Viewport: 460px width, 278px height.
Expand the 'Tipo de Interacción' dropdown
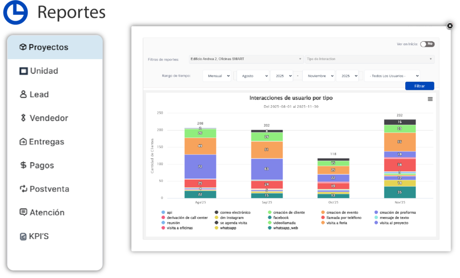369,59
